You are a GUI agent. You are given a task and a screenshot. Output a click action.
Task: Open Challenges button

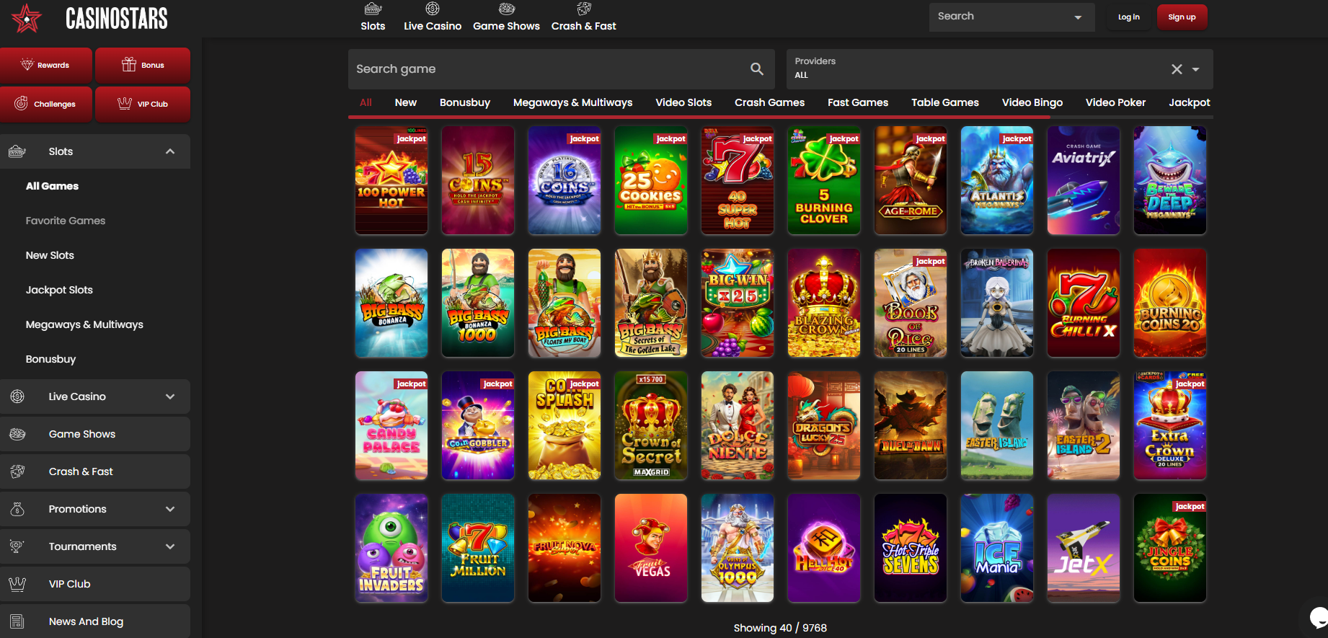tap(46, 104)
